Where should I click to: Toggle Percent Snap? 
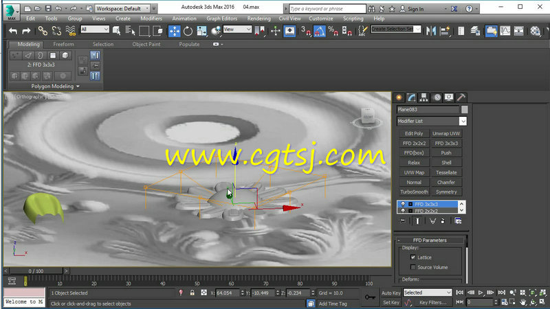point(333,31)
